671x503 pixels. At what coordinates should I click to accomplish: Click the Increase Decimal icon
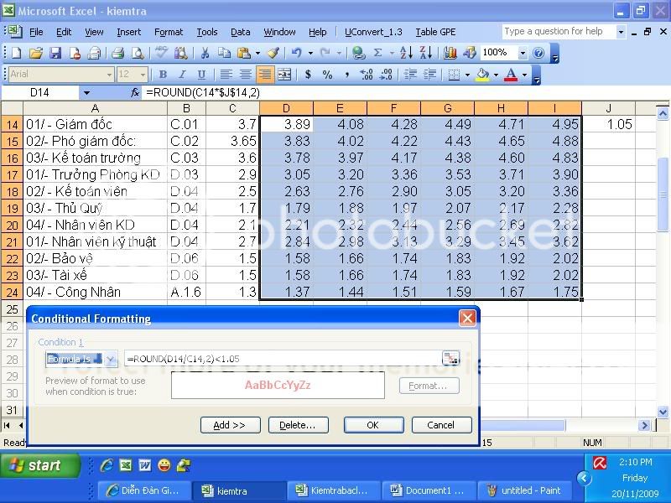click(364, 75)
